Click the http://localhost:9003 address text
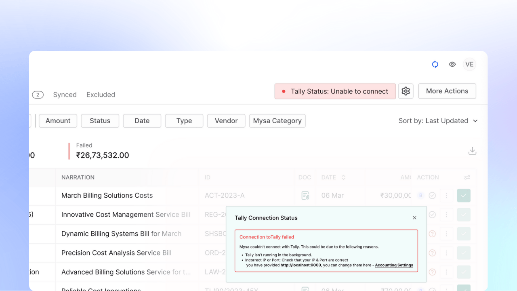The image size is (517, 291). coord(301,265)
